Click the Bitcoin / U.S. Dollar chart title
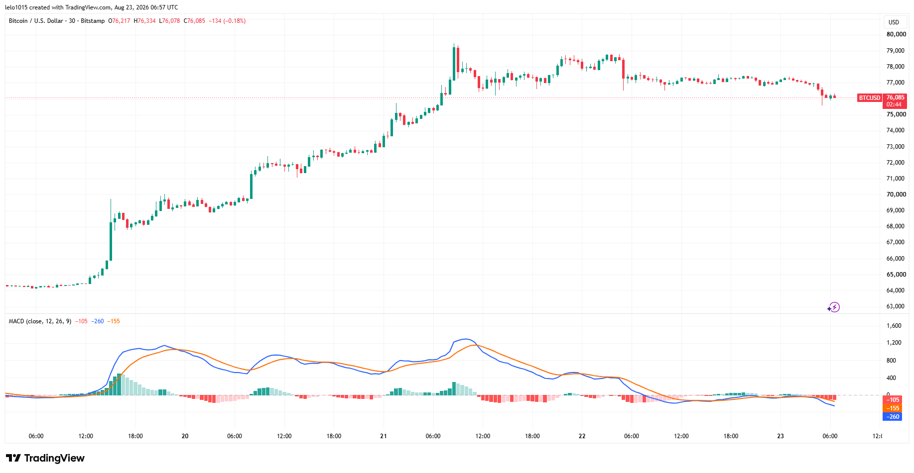The width and height of the screenshot is (914, 473). tap(57, 21)
